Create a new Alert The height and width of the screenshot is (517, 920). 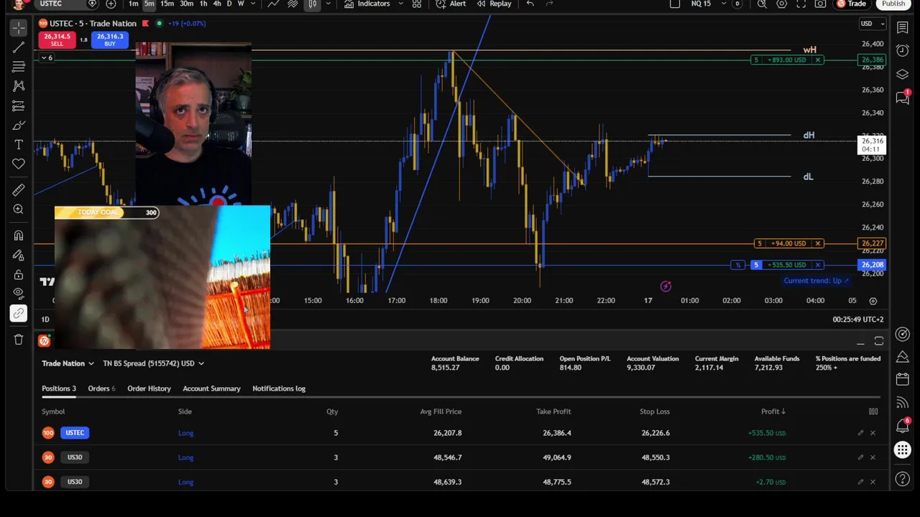click(451, 4)
